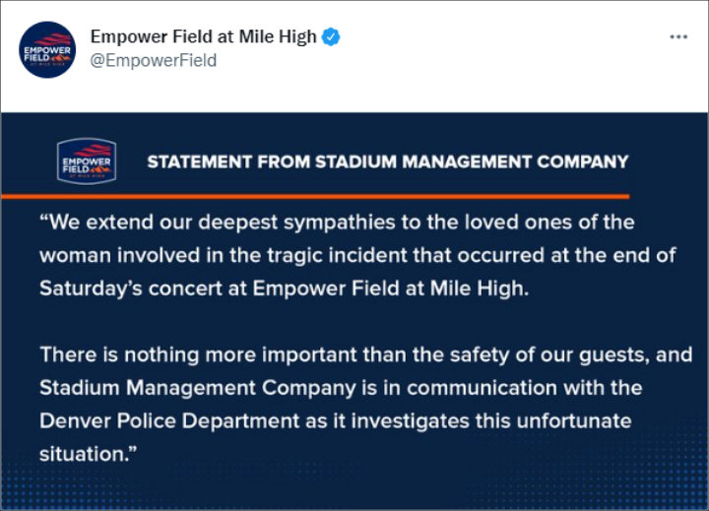The image size is (709, 511).
Task: Click the blue verified checkmark badge
Action: [x=331, y=37]
